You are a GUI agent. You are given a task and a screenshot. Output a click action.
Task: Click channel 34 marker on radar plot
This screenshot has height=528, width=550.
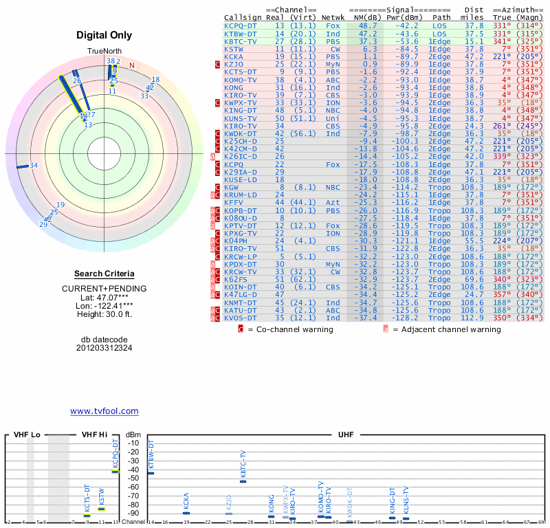click(x=33, y=165)
